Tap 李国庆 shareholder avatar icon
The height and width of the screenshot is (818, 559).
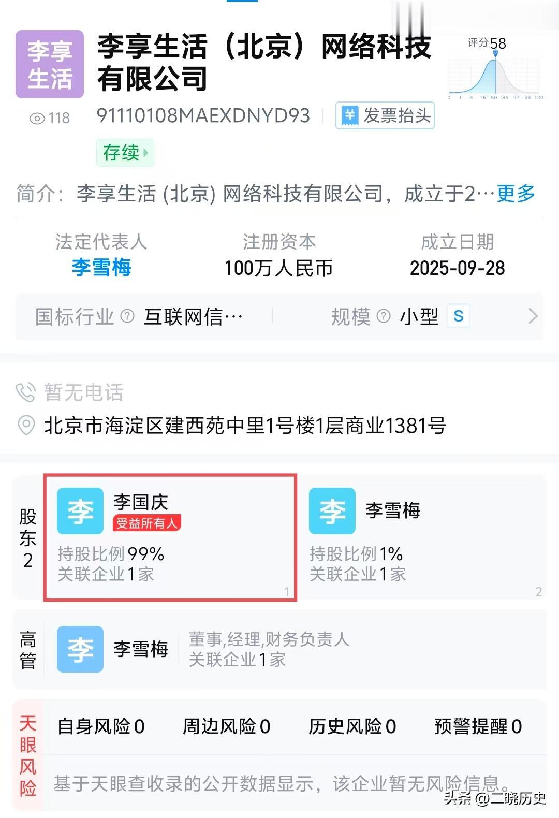coord(80,511)
